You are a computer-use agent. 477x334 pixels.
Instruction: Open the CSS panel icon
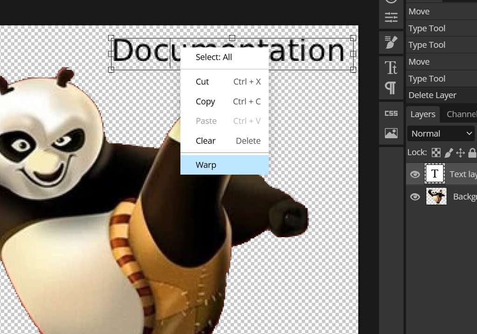391,114
